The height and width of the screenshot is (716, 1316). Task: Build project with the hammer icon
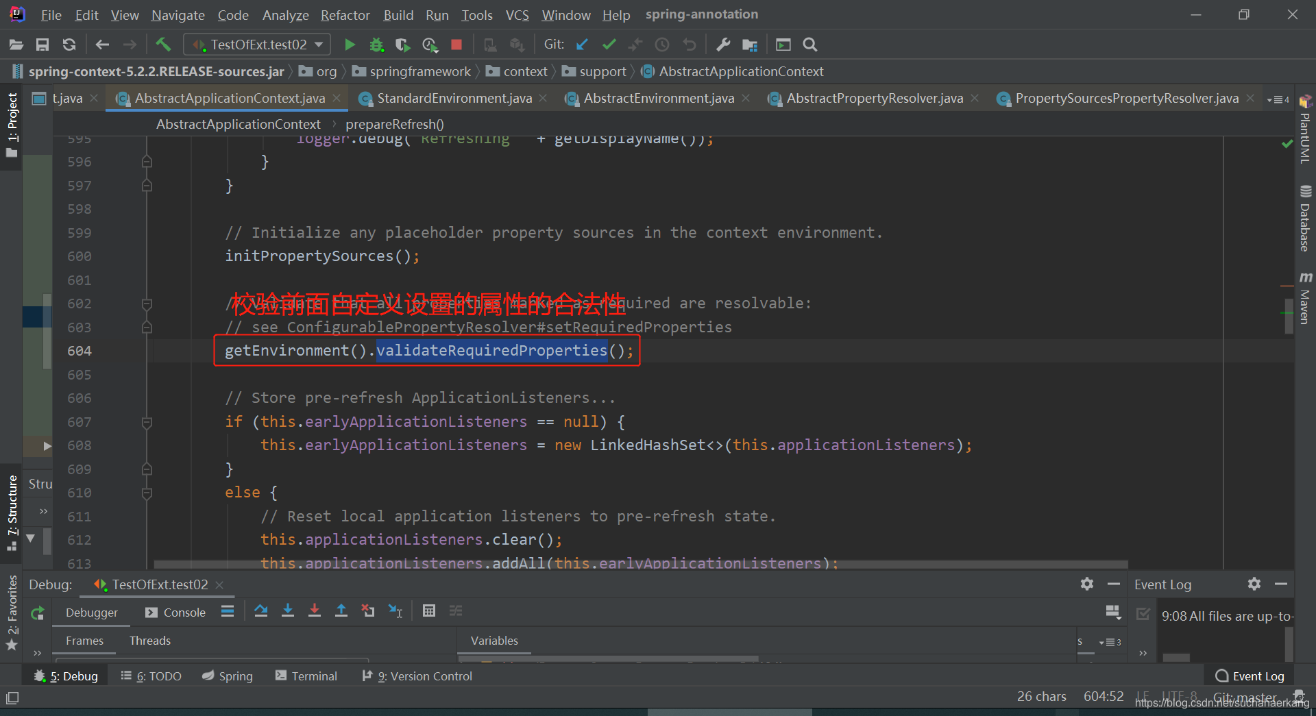(x=163, y=45)
